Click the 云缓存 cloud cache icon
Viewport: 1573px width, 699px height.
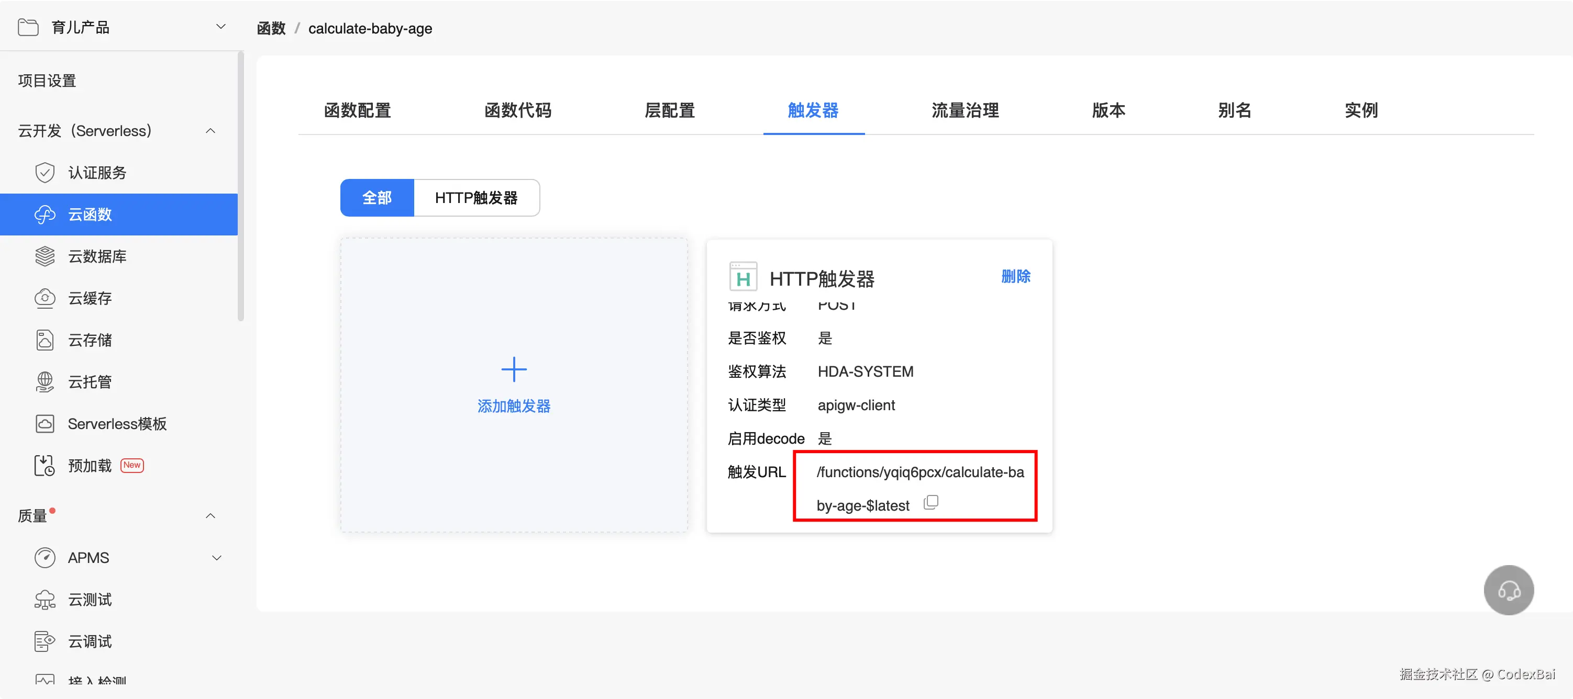pos(45,298)
